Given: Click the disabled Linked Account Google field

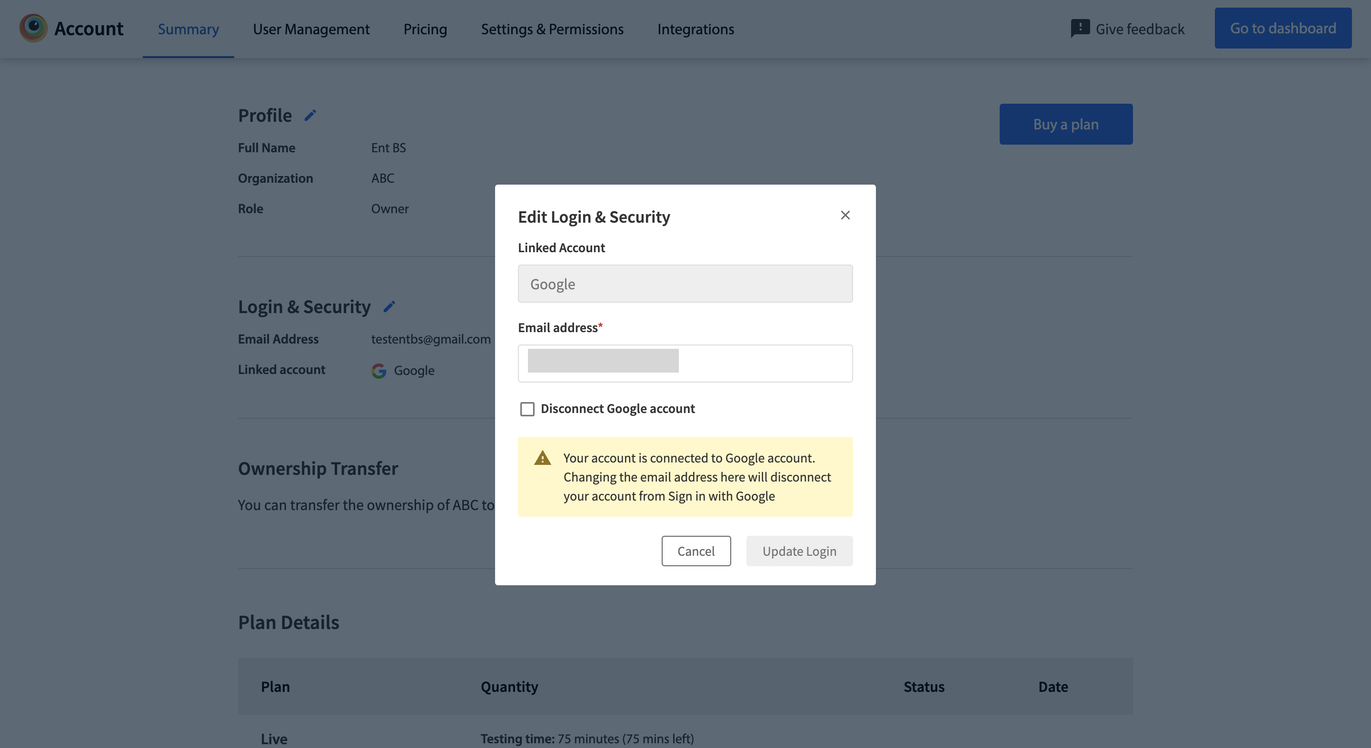Looking at the screenshot, I should (685, 284).
